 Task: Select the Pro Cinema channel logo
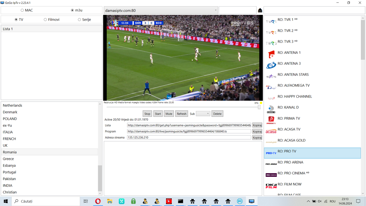(x=271, y=175)
